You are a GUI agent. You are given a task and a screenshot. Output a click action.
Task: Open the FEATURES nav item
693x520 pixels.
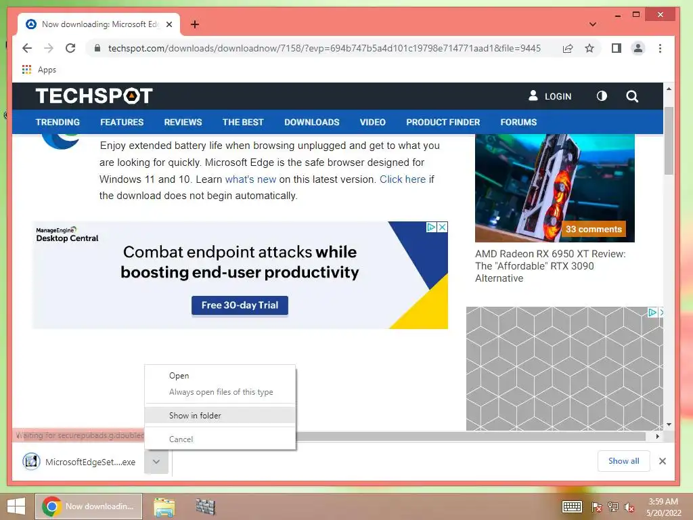point(122,122)
